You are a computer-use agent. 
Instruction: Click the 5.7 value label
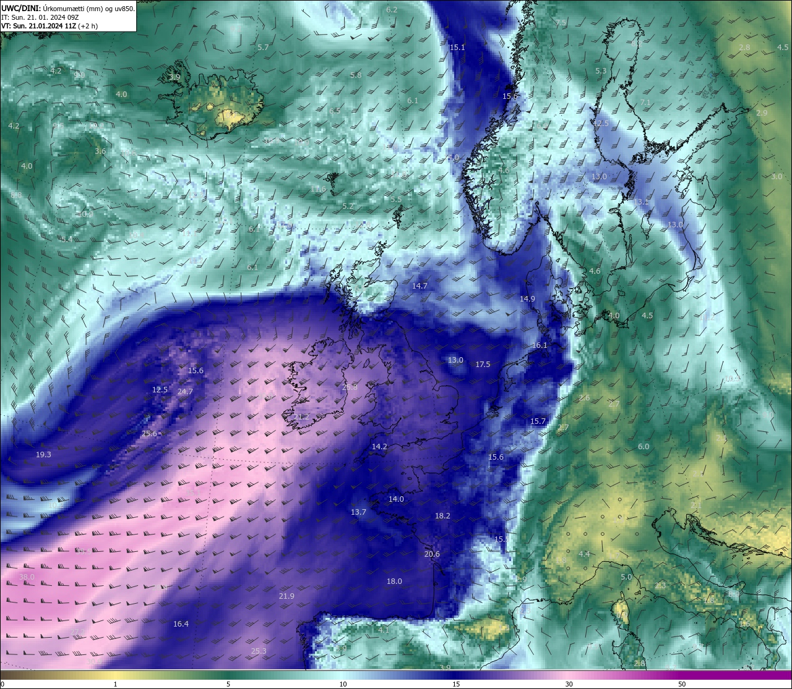[263, 48]
